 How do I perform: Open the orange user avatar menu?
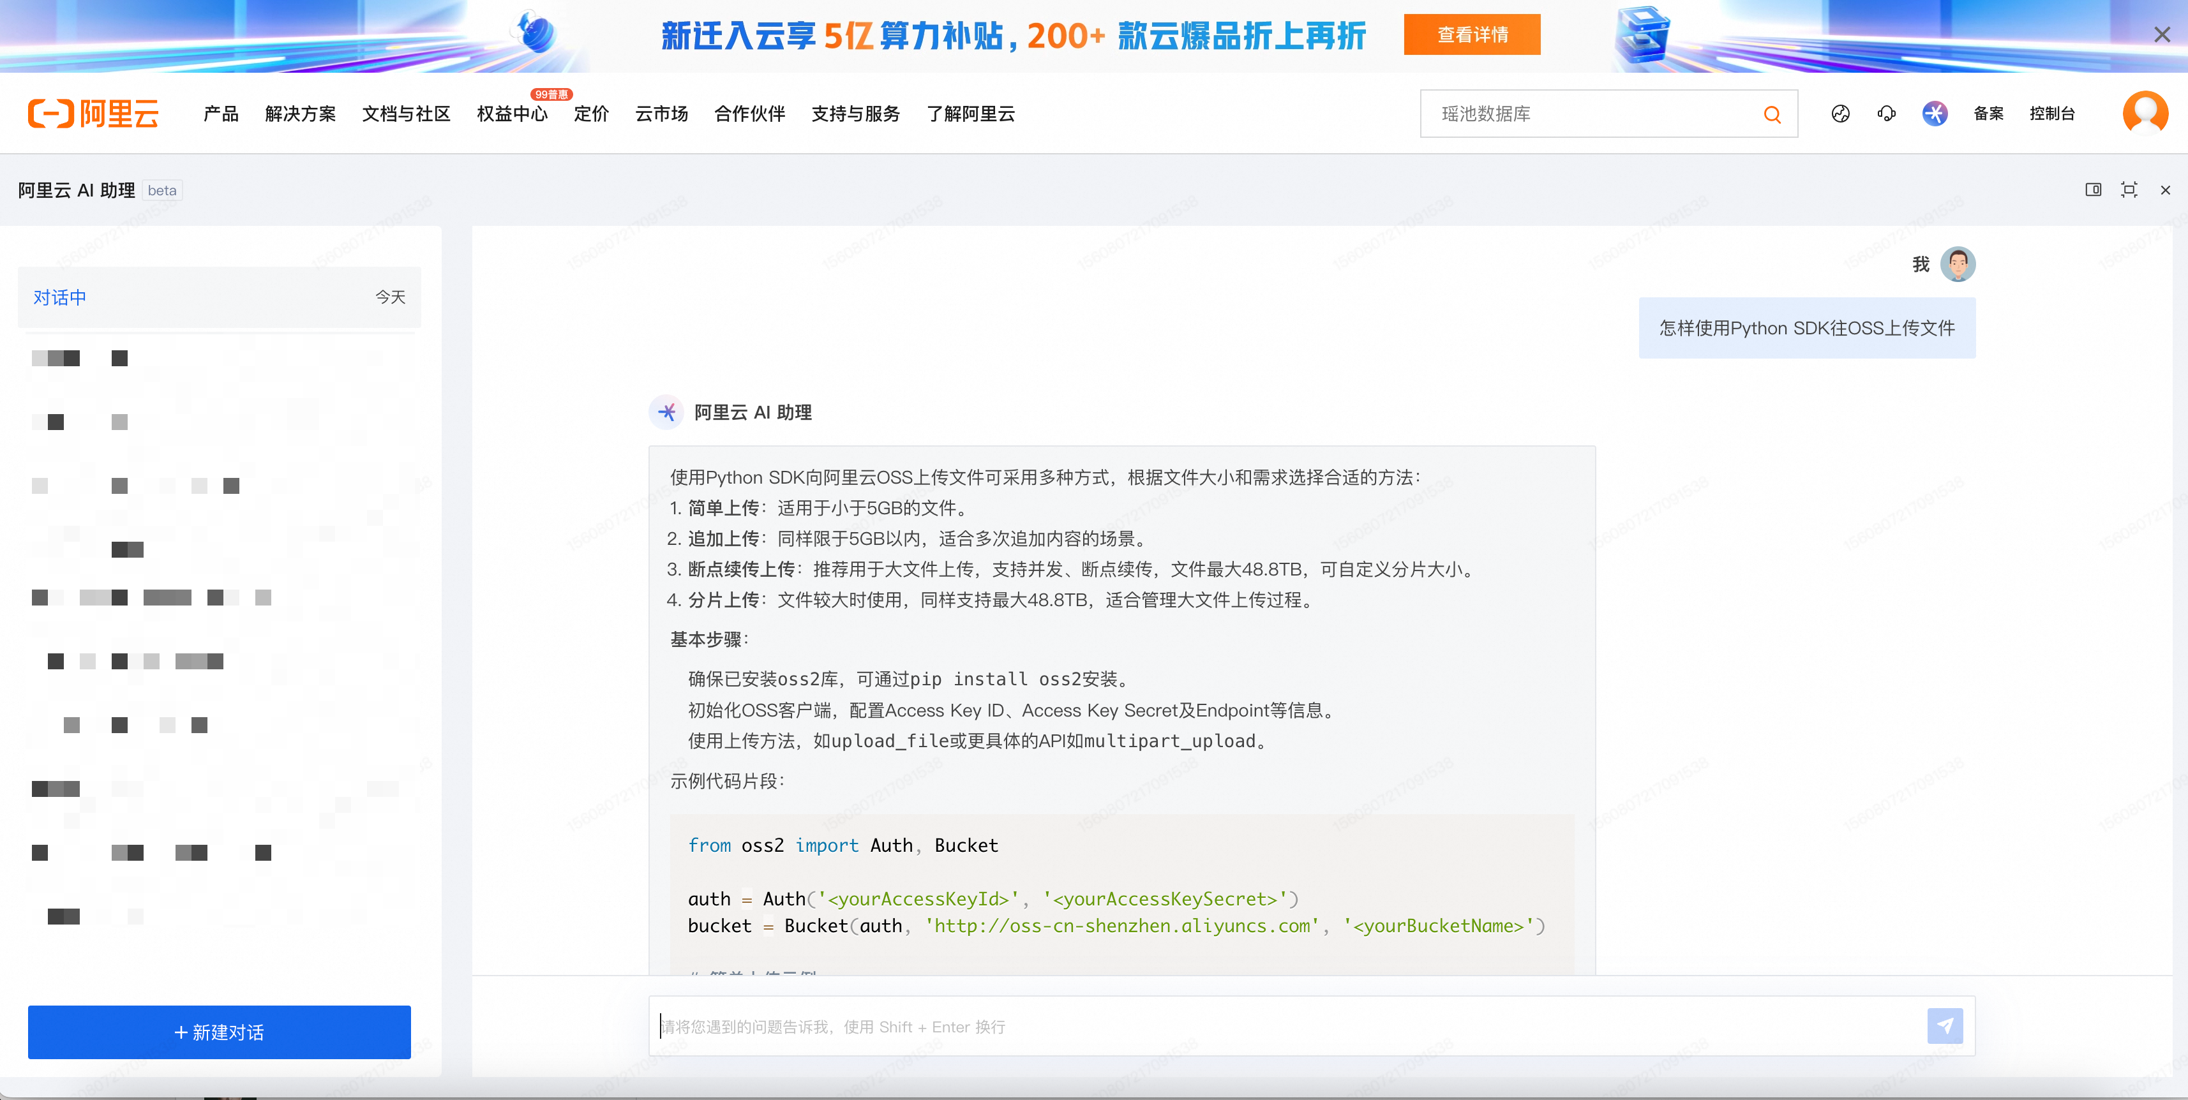pos(2144,112)
